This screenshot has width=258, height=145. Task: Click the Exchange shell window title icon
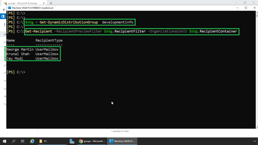tap(9, 8)
